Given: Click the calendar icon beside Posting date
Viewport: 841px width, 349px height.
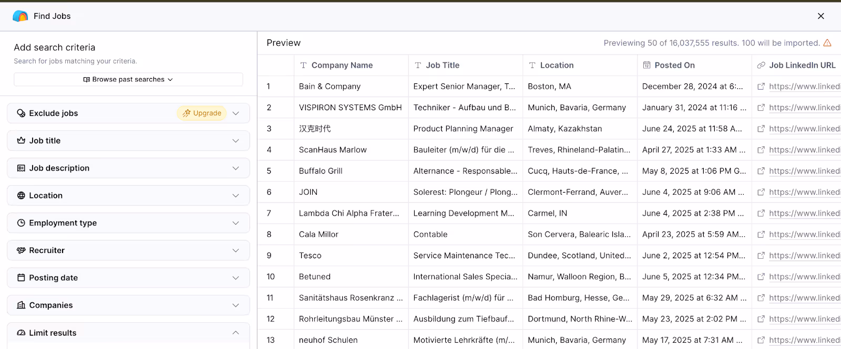Looking at the screenshot, I should tap(21, 278).
